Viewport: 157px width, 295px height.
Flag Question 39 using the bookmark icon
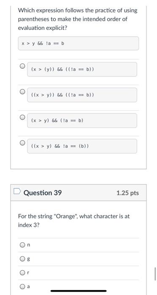pyautogui.click(x=17, y=191)
